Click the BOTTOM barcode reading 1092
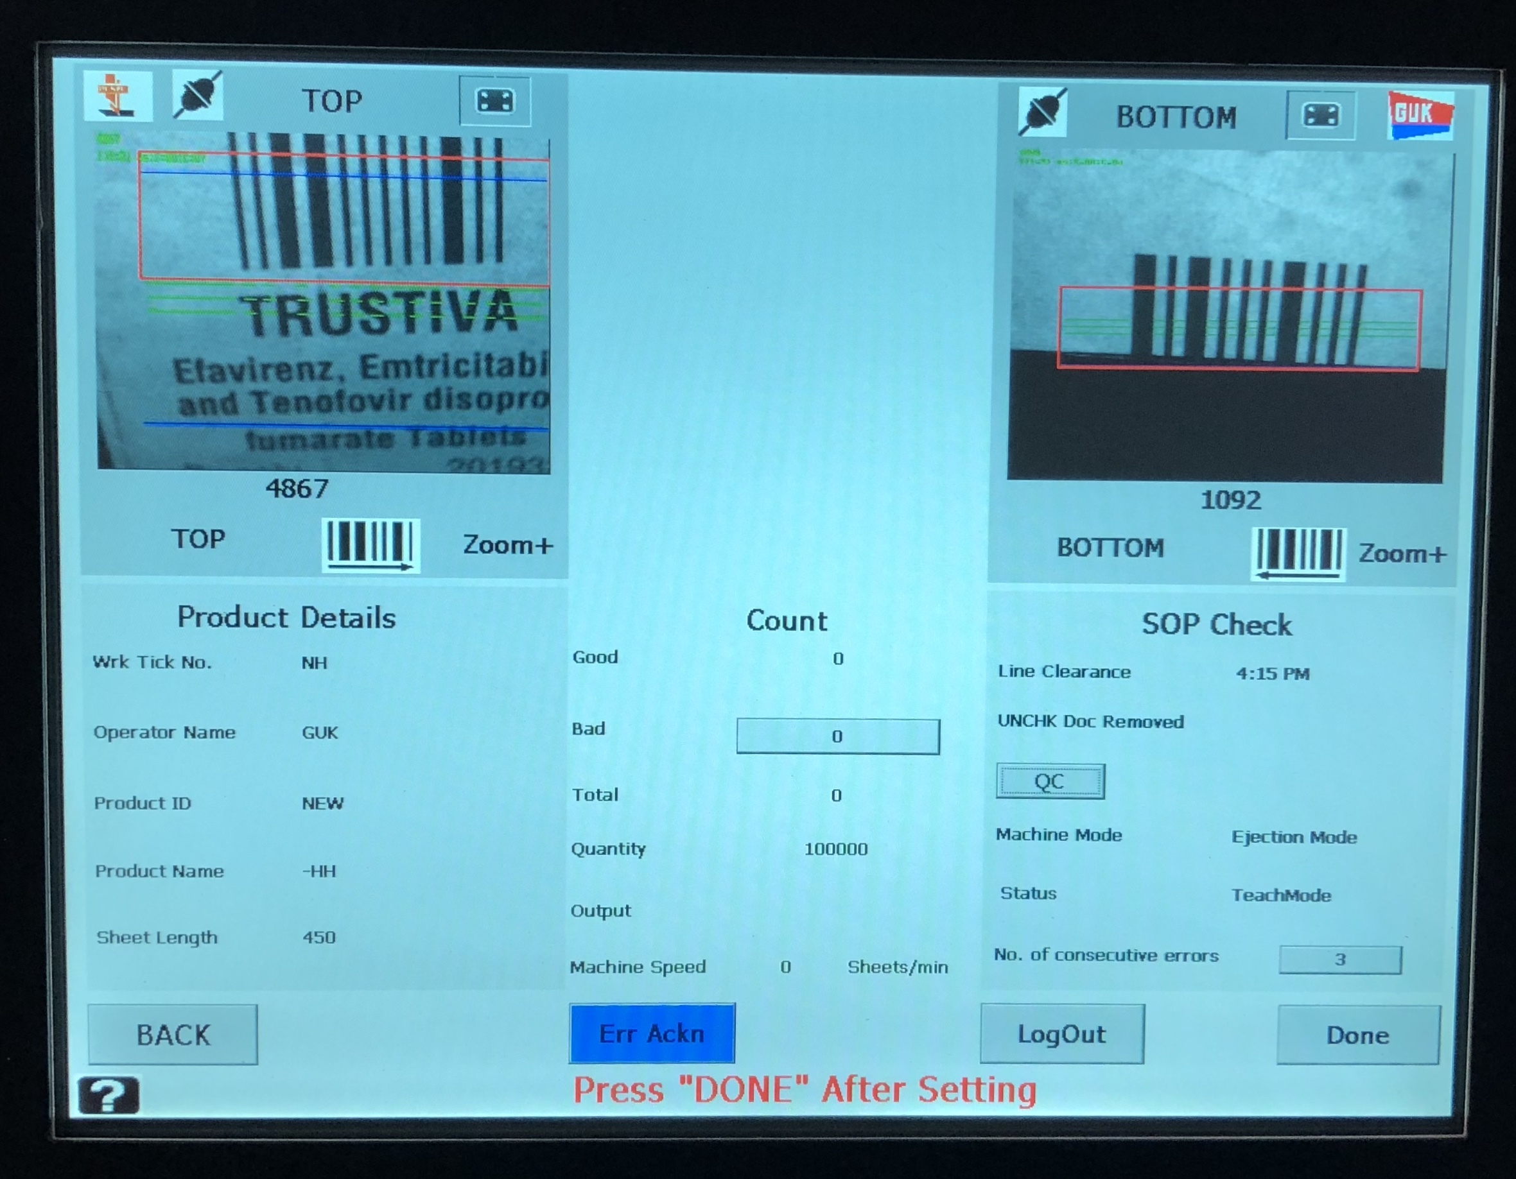Image resolution: width=1516 pixels, height=1179 pixels. point(1231,501)
